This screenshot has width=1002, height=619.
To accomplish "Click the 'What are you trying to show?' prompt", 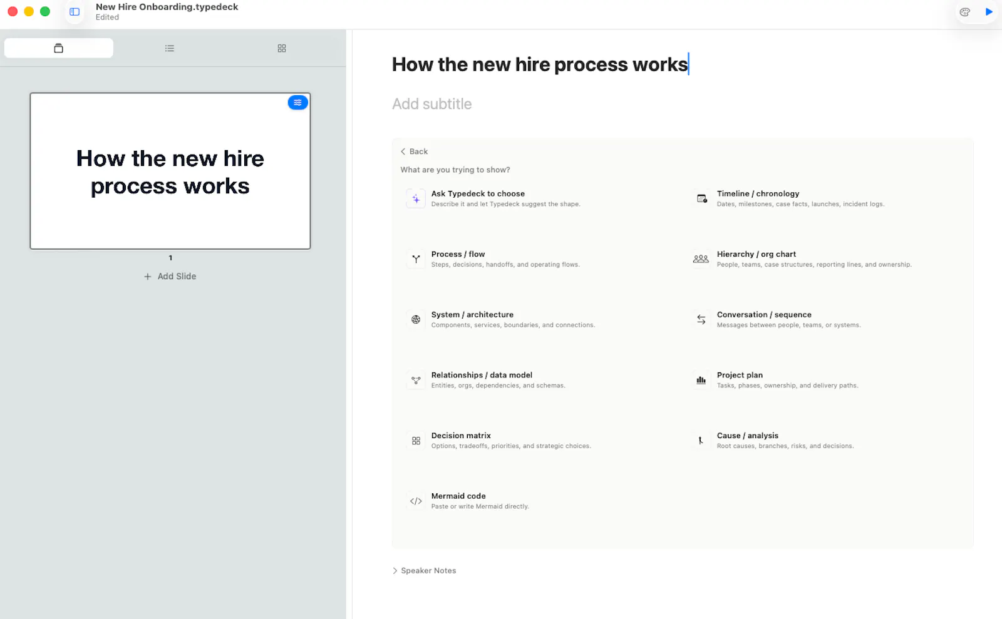I will pyautogui.click(x=455, y=170).
